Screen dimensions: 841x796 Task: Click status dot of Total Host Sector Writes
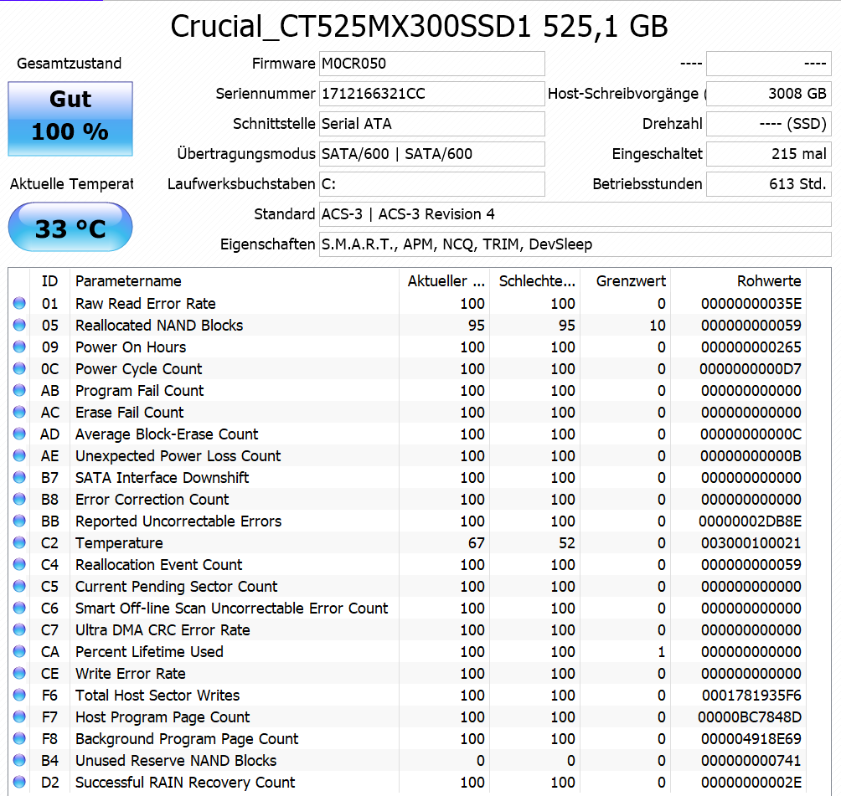click(19, 696)
